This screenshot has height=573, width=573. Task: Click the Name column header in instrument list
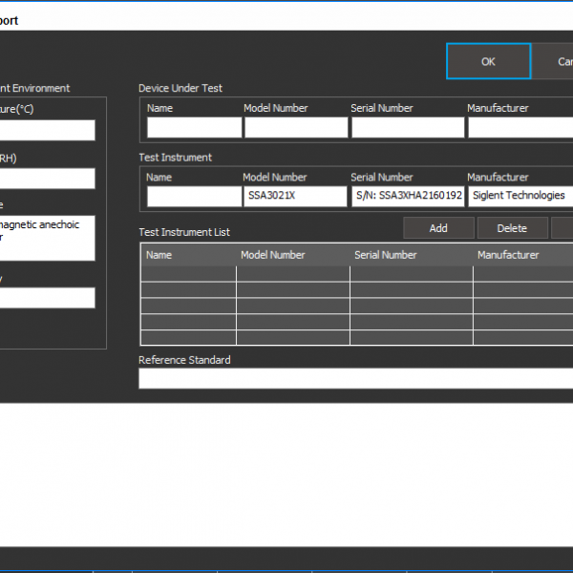pos(189,255)
